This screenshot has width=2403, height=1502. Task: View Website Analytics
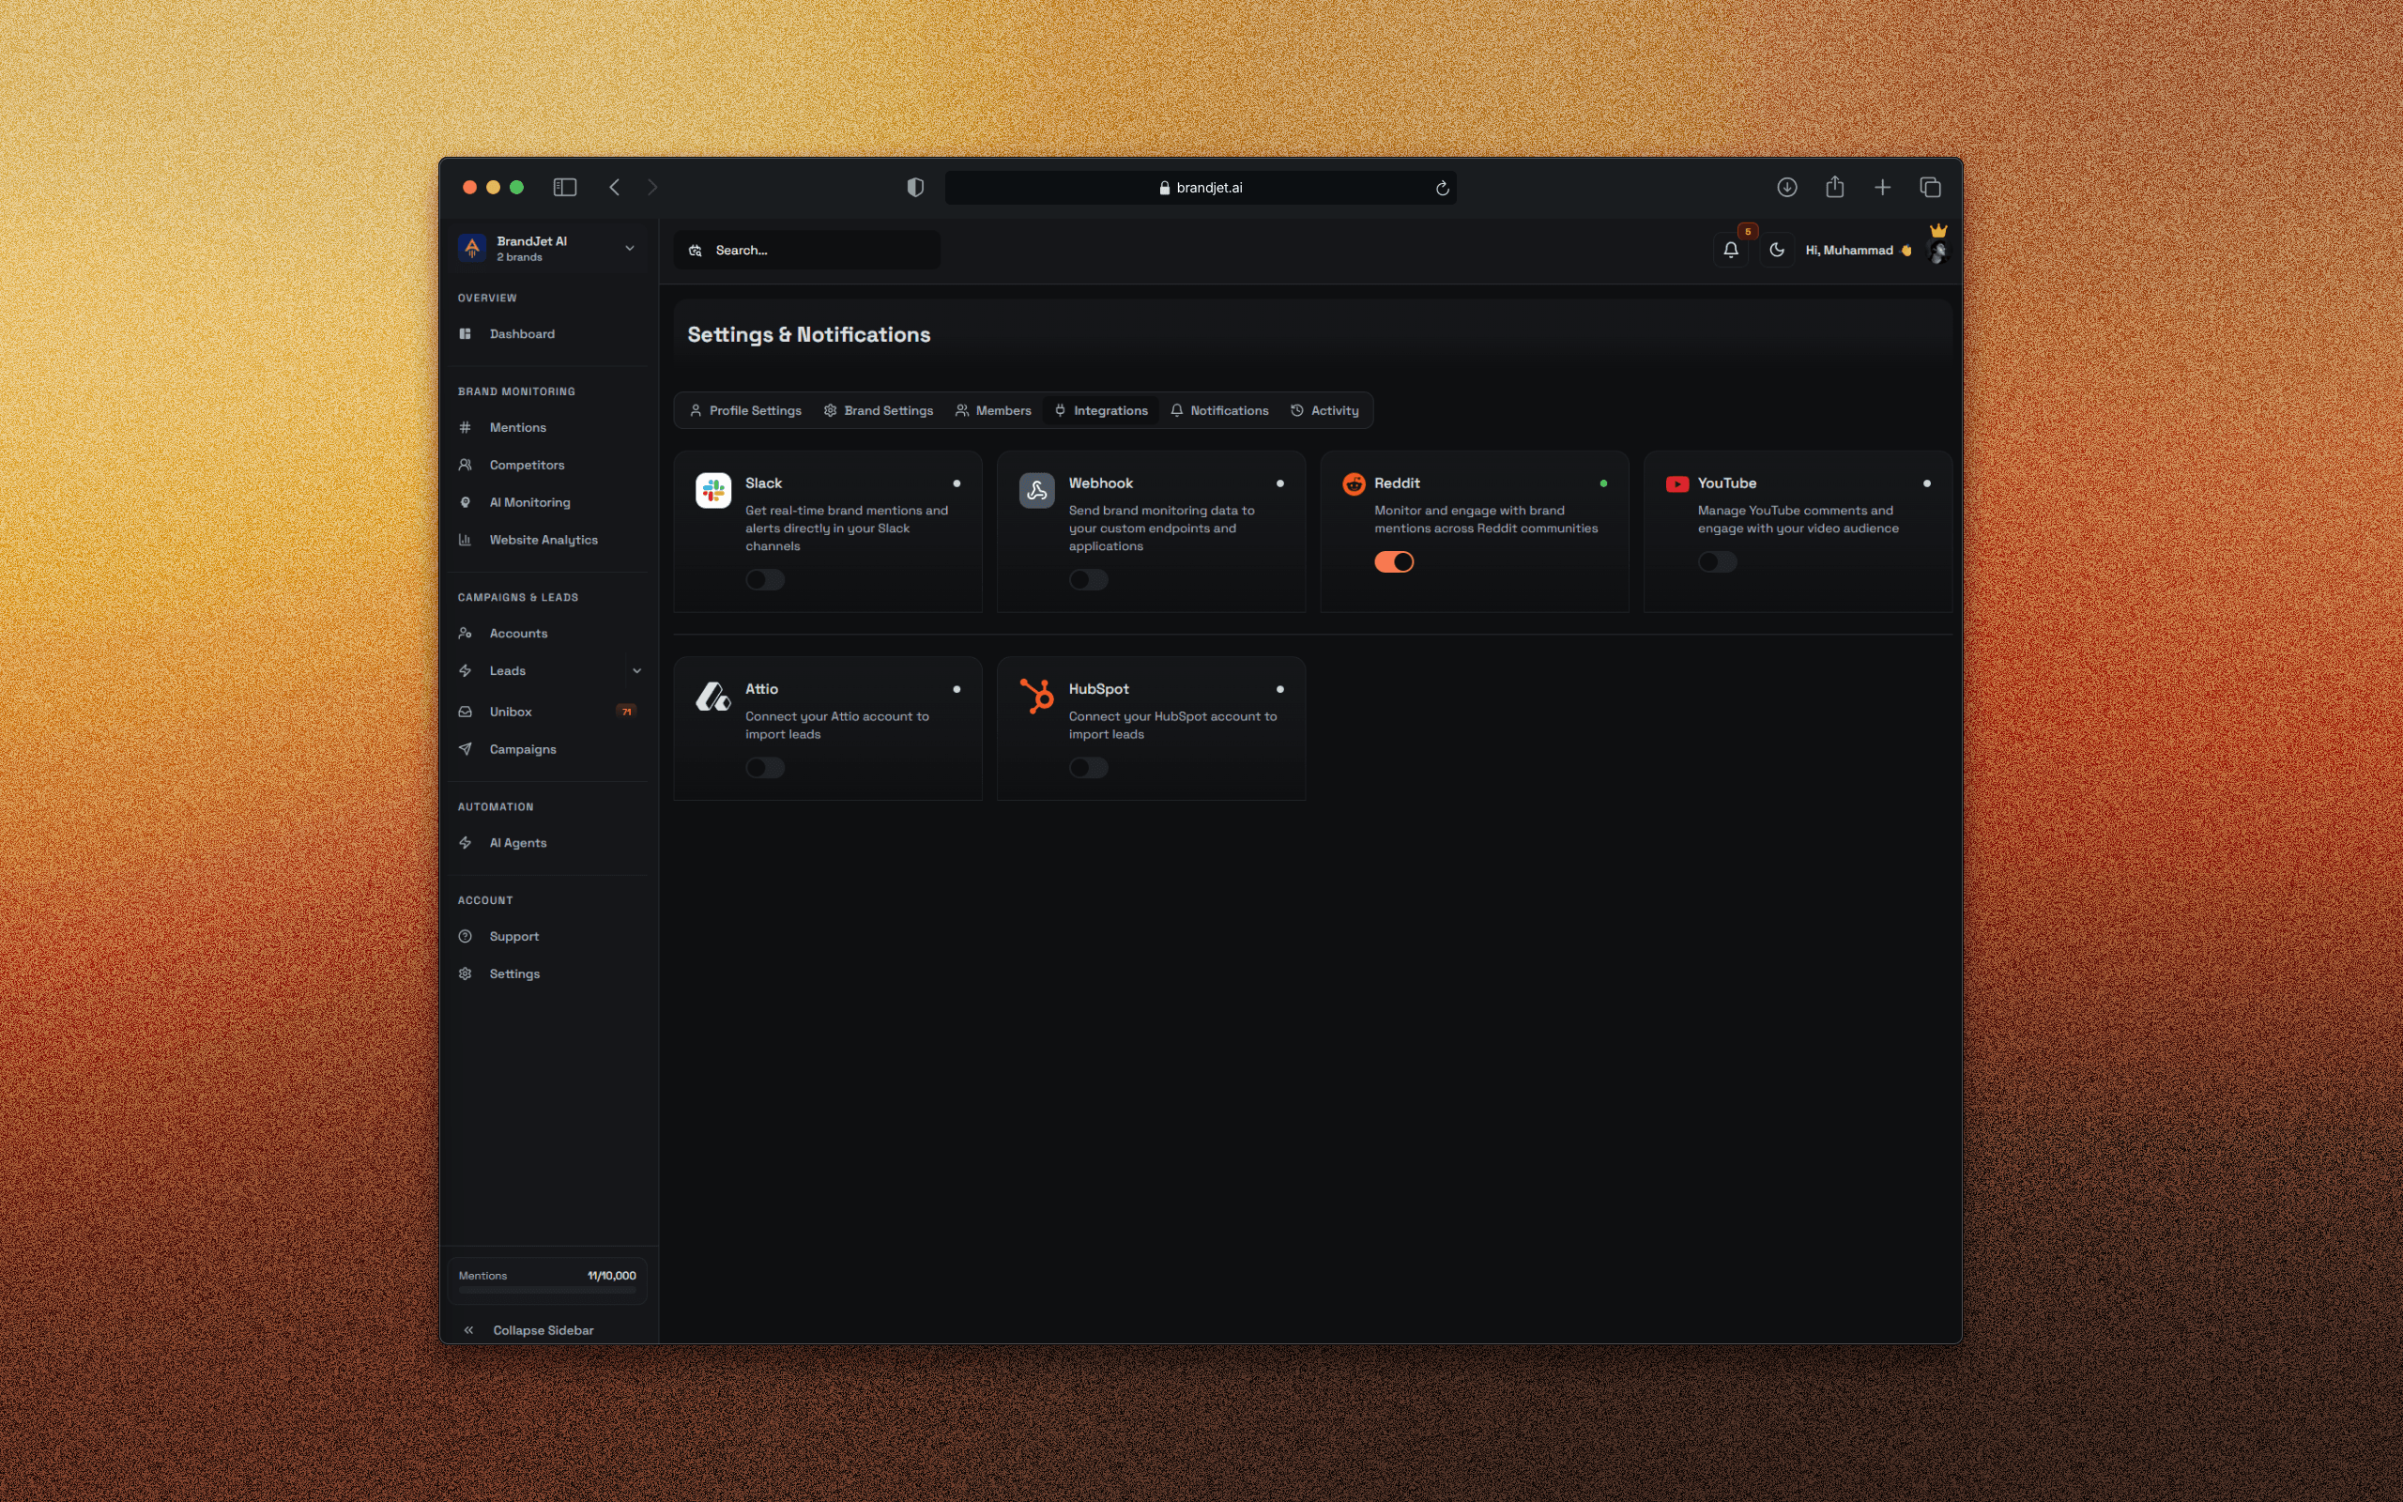pos(543,540)
